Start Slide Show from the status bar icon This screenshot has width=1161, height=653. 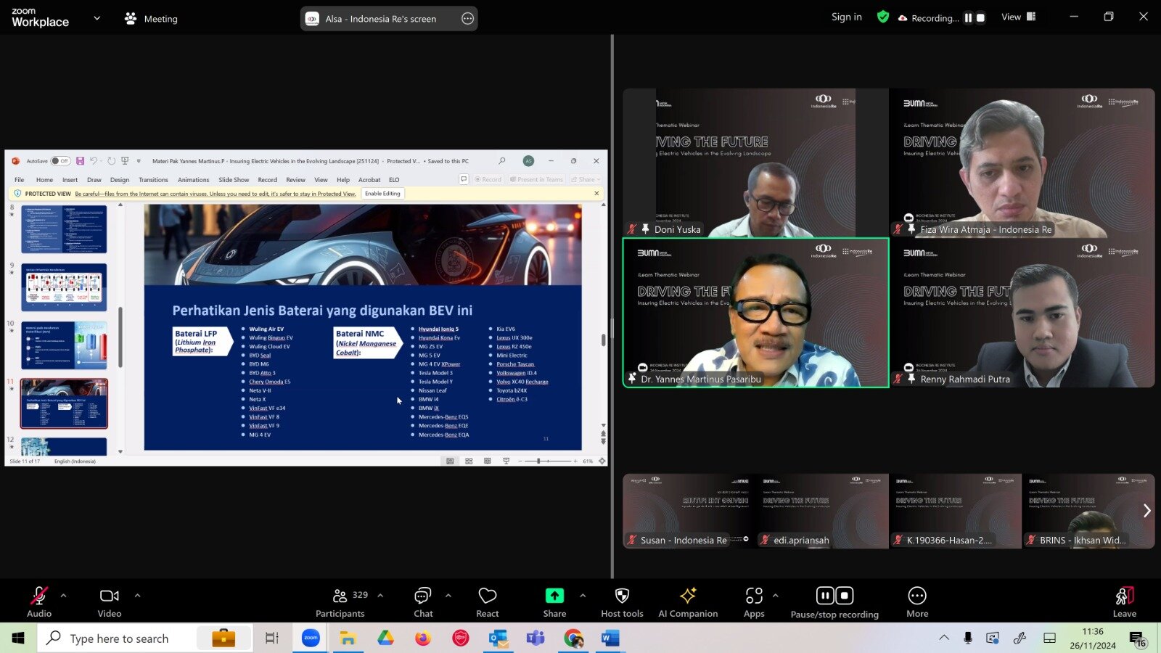point(506,461)
